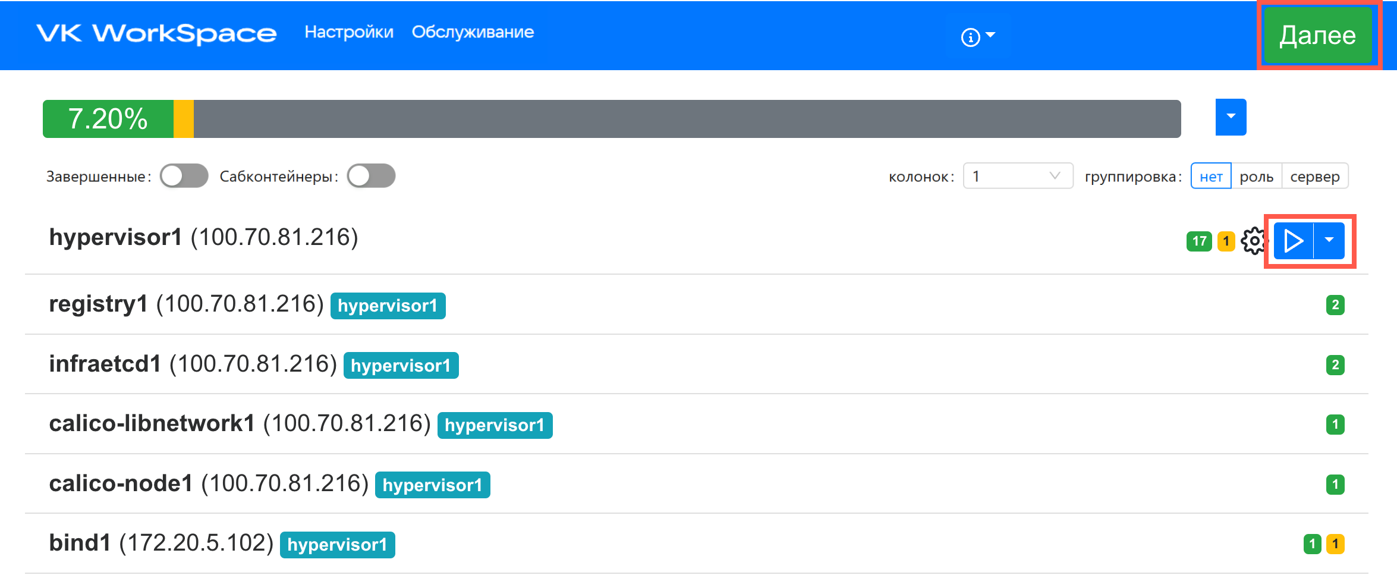Click hypervisor1 tag on bind1 row
The width and height of the screenshot is (1397, 575).
pos(337,545)
